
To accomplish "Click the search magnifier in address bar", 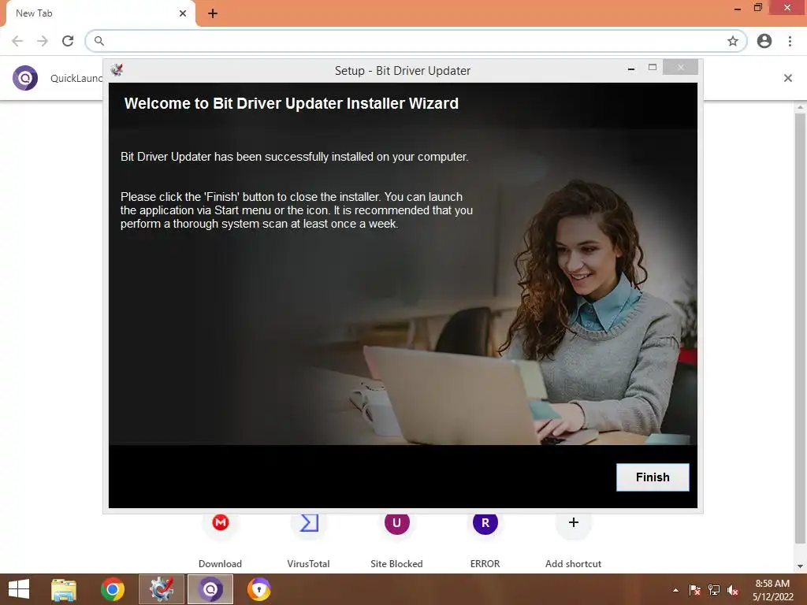I will tap(99, 41).
